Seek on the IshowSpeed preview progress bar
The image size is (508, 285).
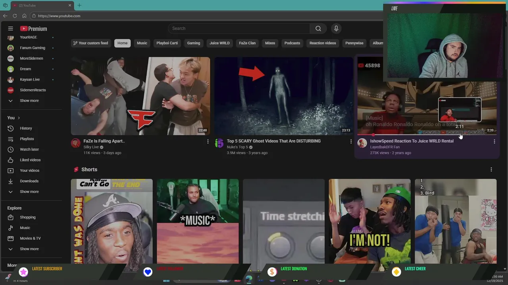tap(427, 135)
